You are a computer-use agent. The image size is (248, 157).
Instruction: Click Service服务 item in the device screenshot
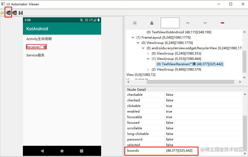coord(35,55)
